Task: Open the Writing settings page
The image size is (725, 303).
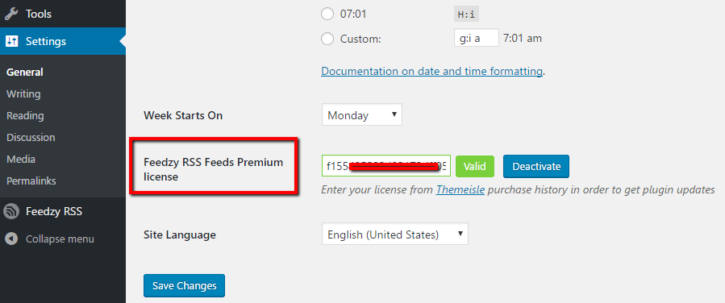Action: point(23,94)
